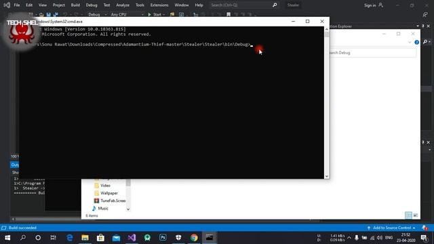Click the Solution Explorer search magnifier icon
This screenshot has height=244, width=434.
tap(425, 42)
